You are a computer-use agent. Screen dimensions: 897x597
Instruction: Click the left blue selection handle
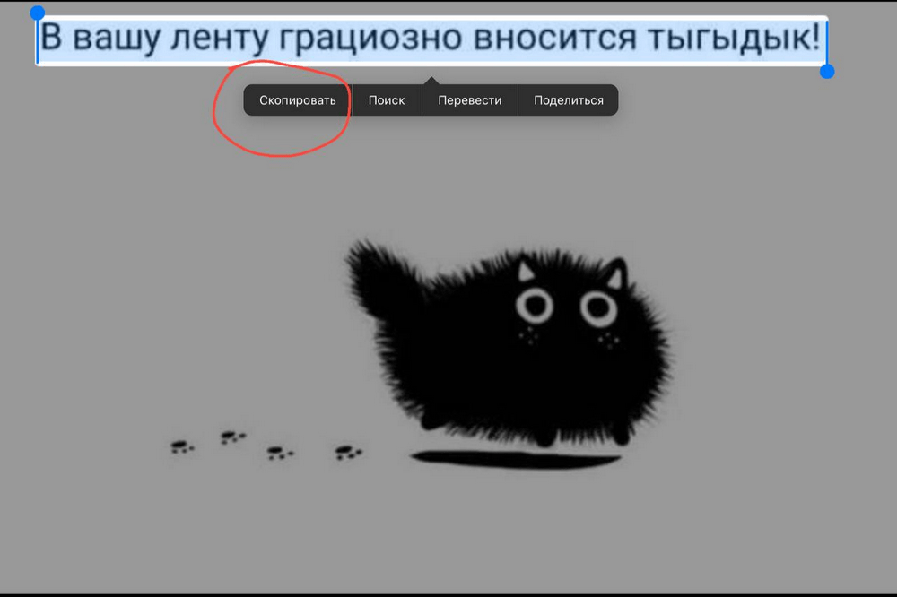(x=37, y=13)
